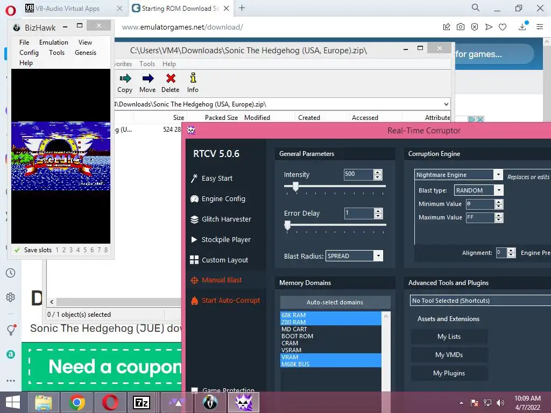
Task: Open 7-Zip Tools menu
Action: [x=147, y=64]
